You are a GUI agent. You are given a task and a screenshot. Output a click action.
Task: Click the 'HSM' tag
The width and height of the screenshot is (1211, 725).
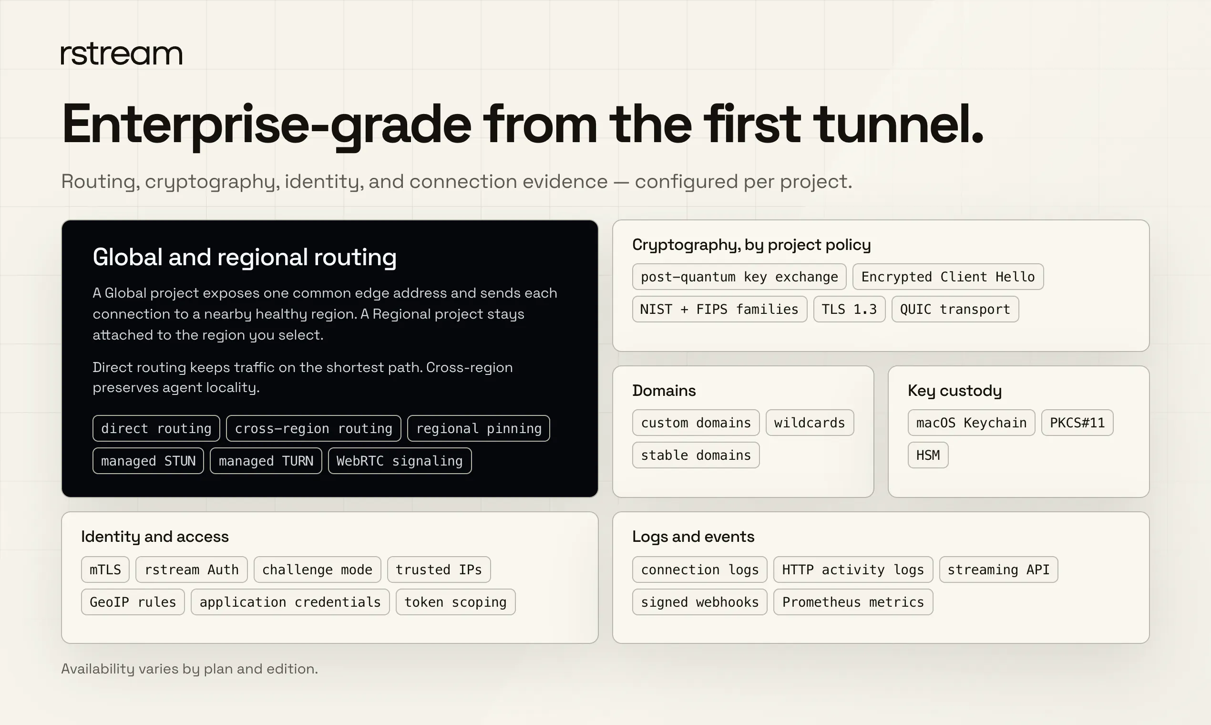(x=928, y=456)
